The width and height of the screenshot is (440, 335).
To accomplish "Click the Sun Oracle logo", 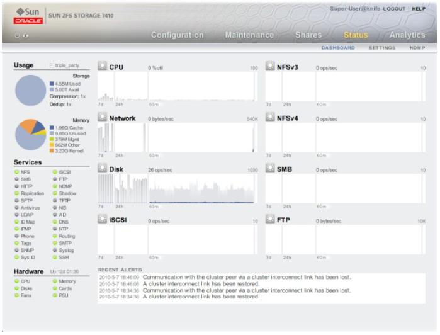I will [x=28, y=16].
